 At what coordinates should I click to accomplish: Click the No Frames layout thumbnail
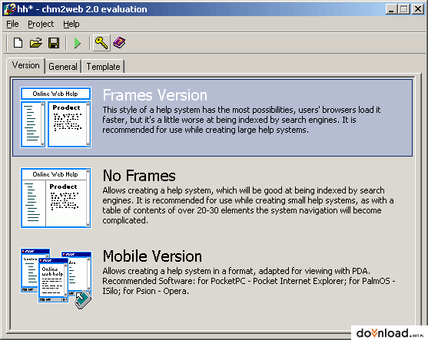pos(55,198)
